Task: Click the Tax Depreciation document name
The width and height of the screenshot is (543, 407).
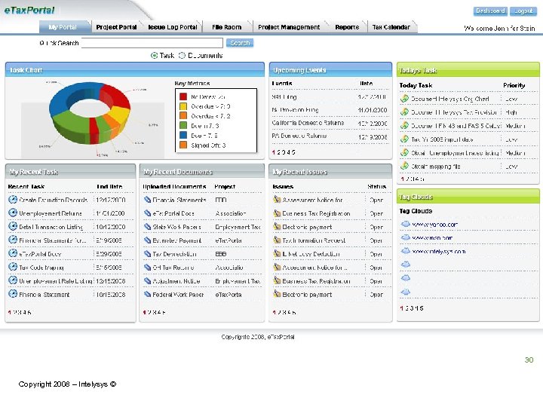Action: click(174, 254)
